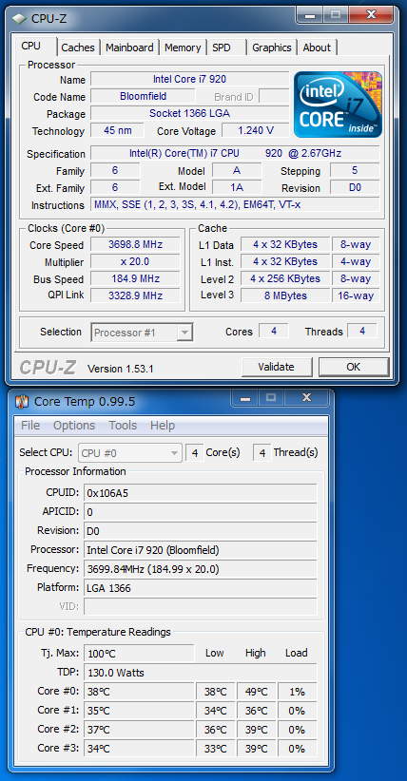
Task: Open the Memory tab
Action: point(183,48)
